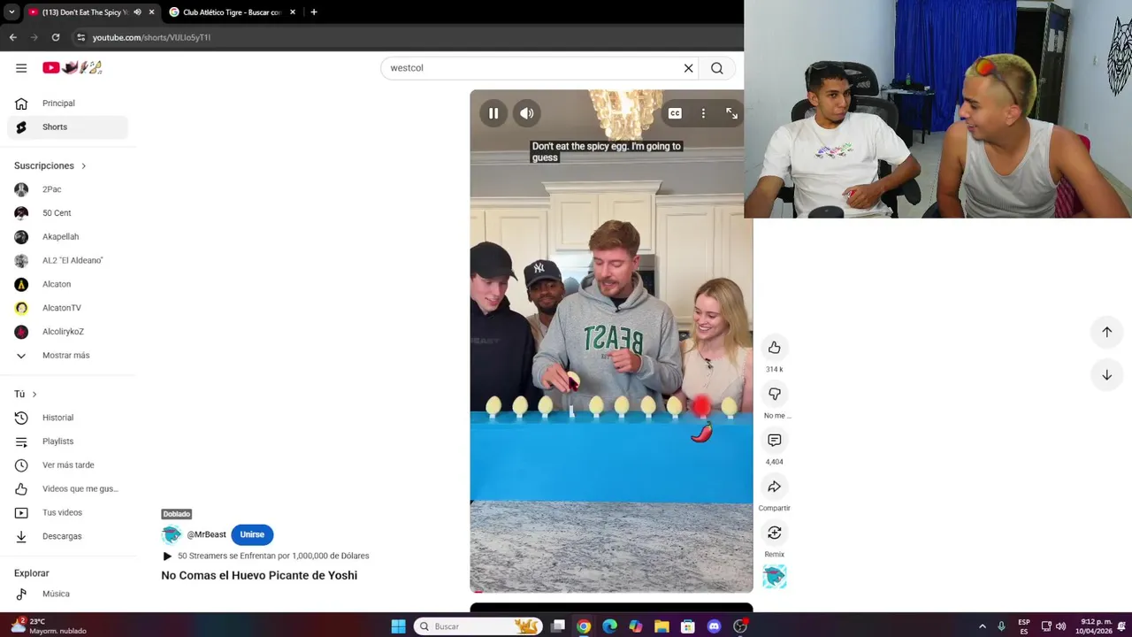The height and width of the screenshot is (637, 1132).
Task: Click the taskbar Buscar search box
Action: pyautogui.click(x=478, y=626)
